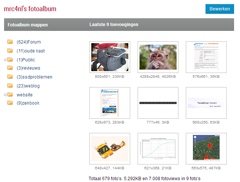
Task: Click the '900x250, 63KB' caption
Action: (206, 122)
